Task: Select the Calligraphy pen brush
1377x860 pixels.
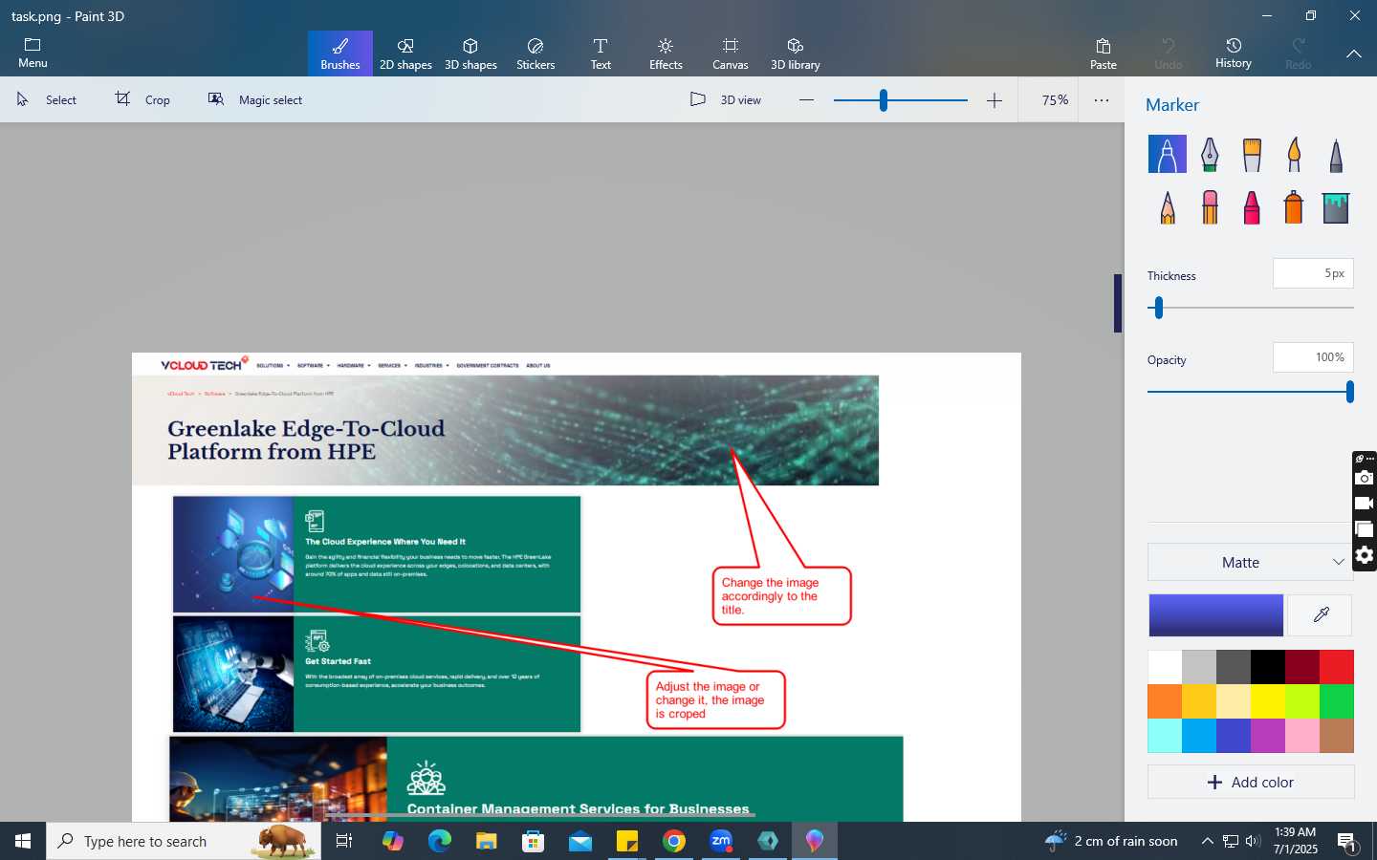Action: click(x=1210, y=154)
